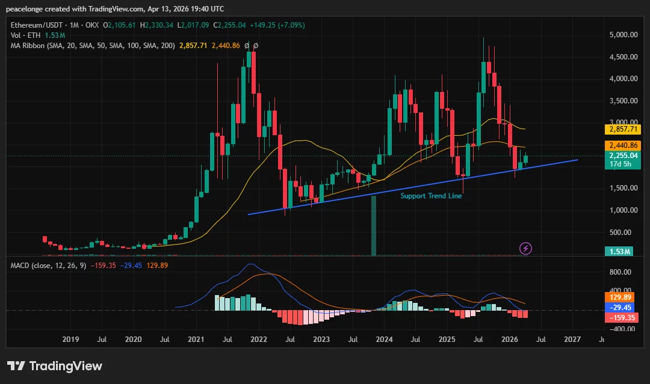Click the teal 2,255.04 current price label
This screenshot has height=384, width=650.
pos(623,156)
